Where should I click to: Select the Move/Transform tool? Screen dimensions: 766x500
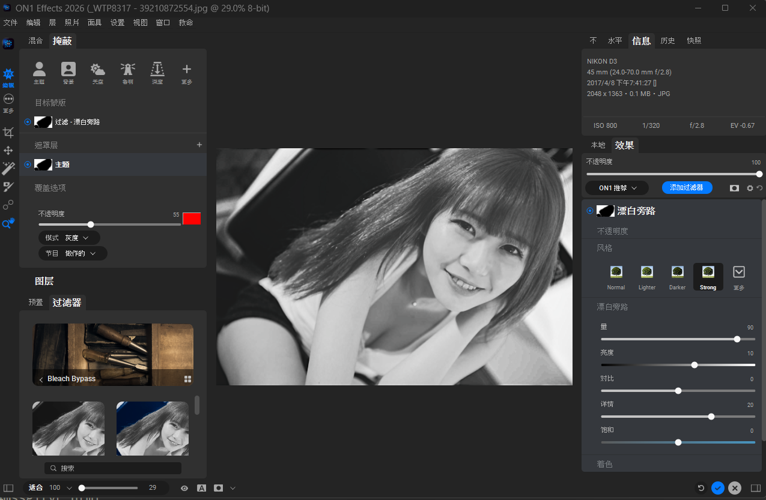8,151
